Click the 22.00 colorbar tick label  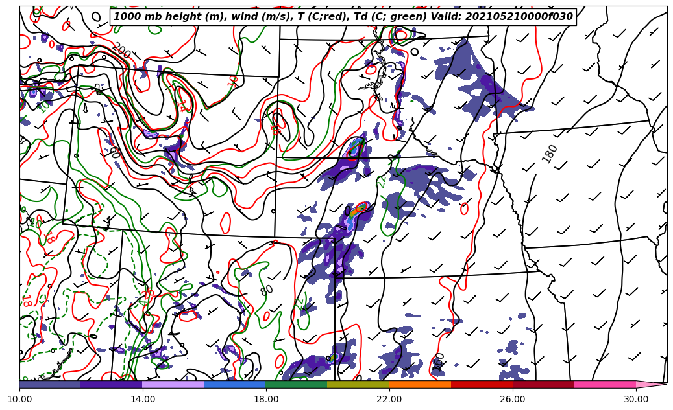(389, 399)
